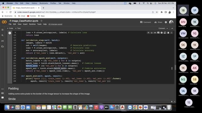Close the bottom status panel
Screen dimensions: 202x113
175,102
